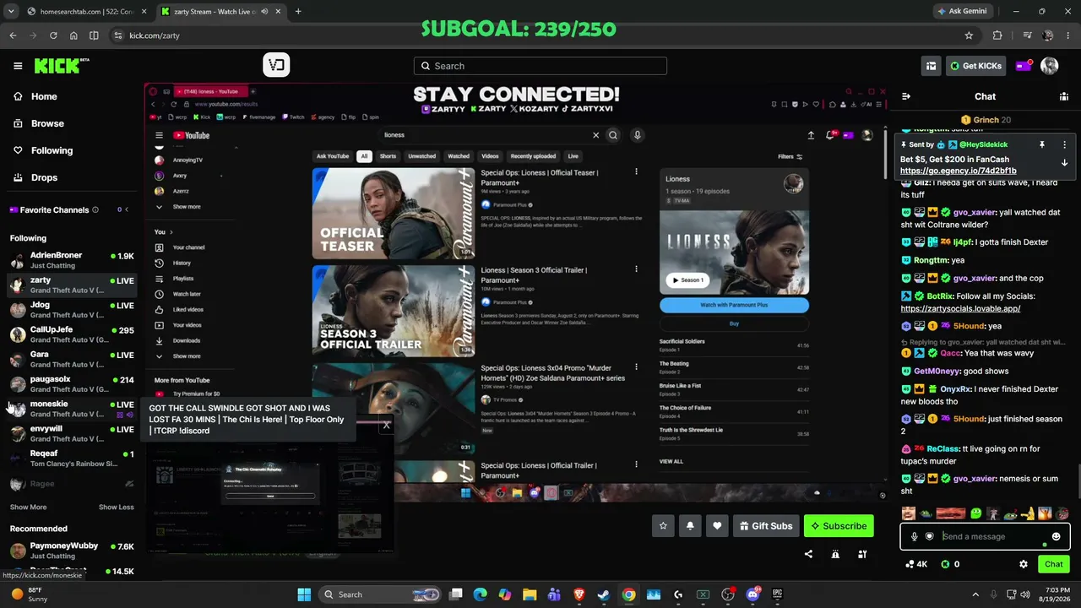Click the microphone icon in chat input

coord(914,536)
